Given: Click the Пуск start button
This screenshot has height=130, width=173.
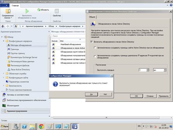Looking at the screenshot, I should [5, 126].
